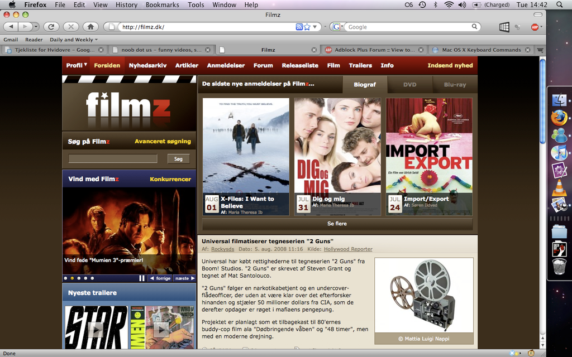The height and width of the screenshot is (357, 572).
Task: Open the Tools menu
Action: (196, 4)
